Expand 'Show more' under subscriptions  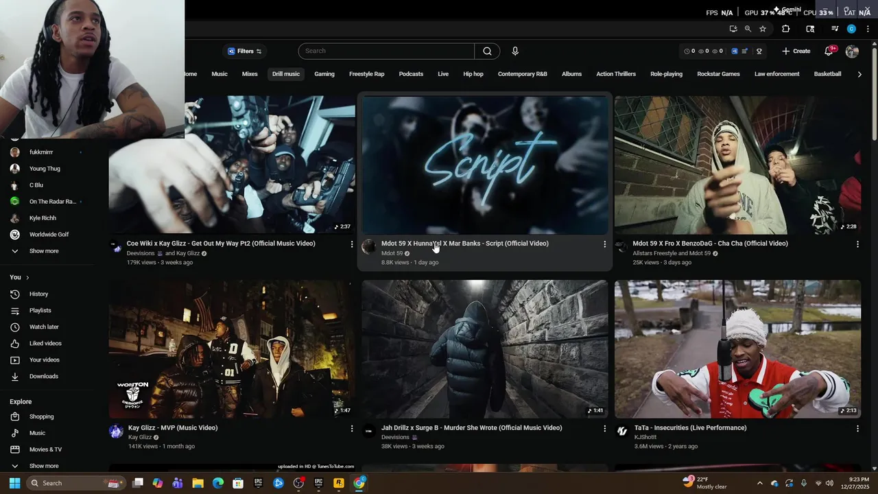click(43, 251)
